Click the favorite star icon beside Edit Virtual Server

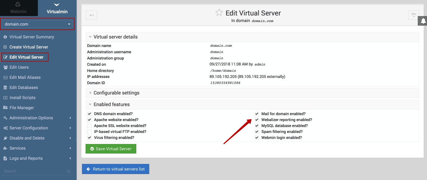tap(219, 12)
